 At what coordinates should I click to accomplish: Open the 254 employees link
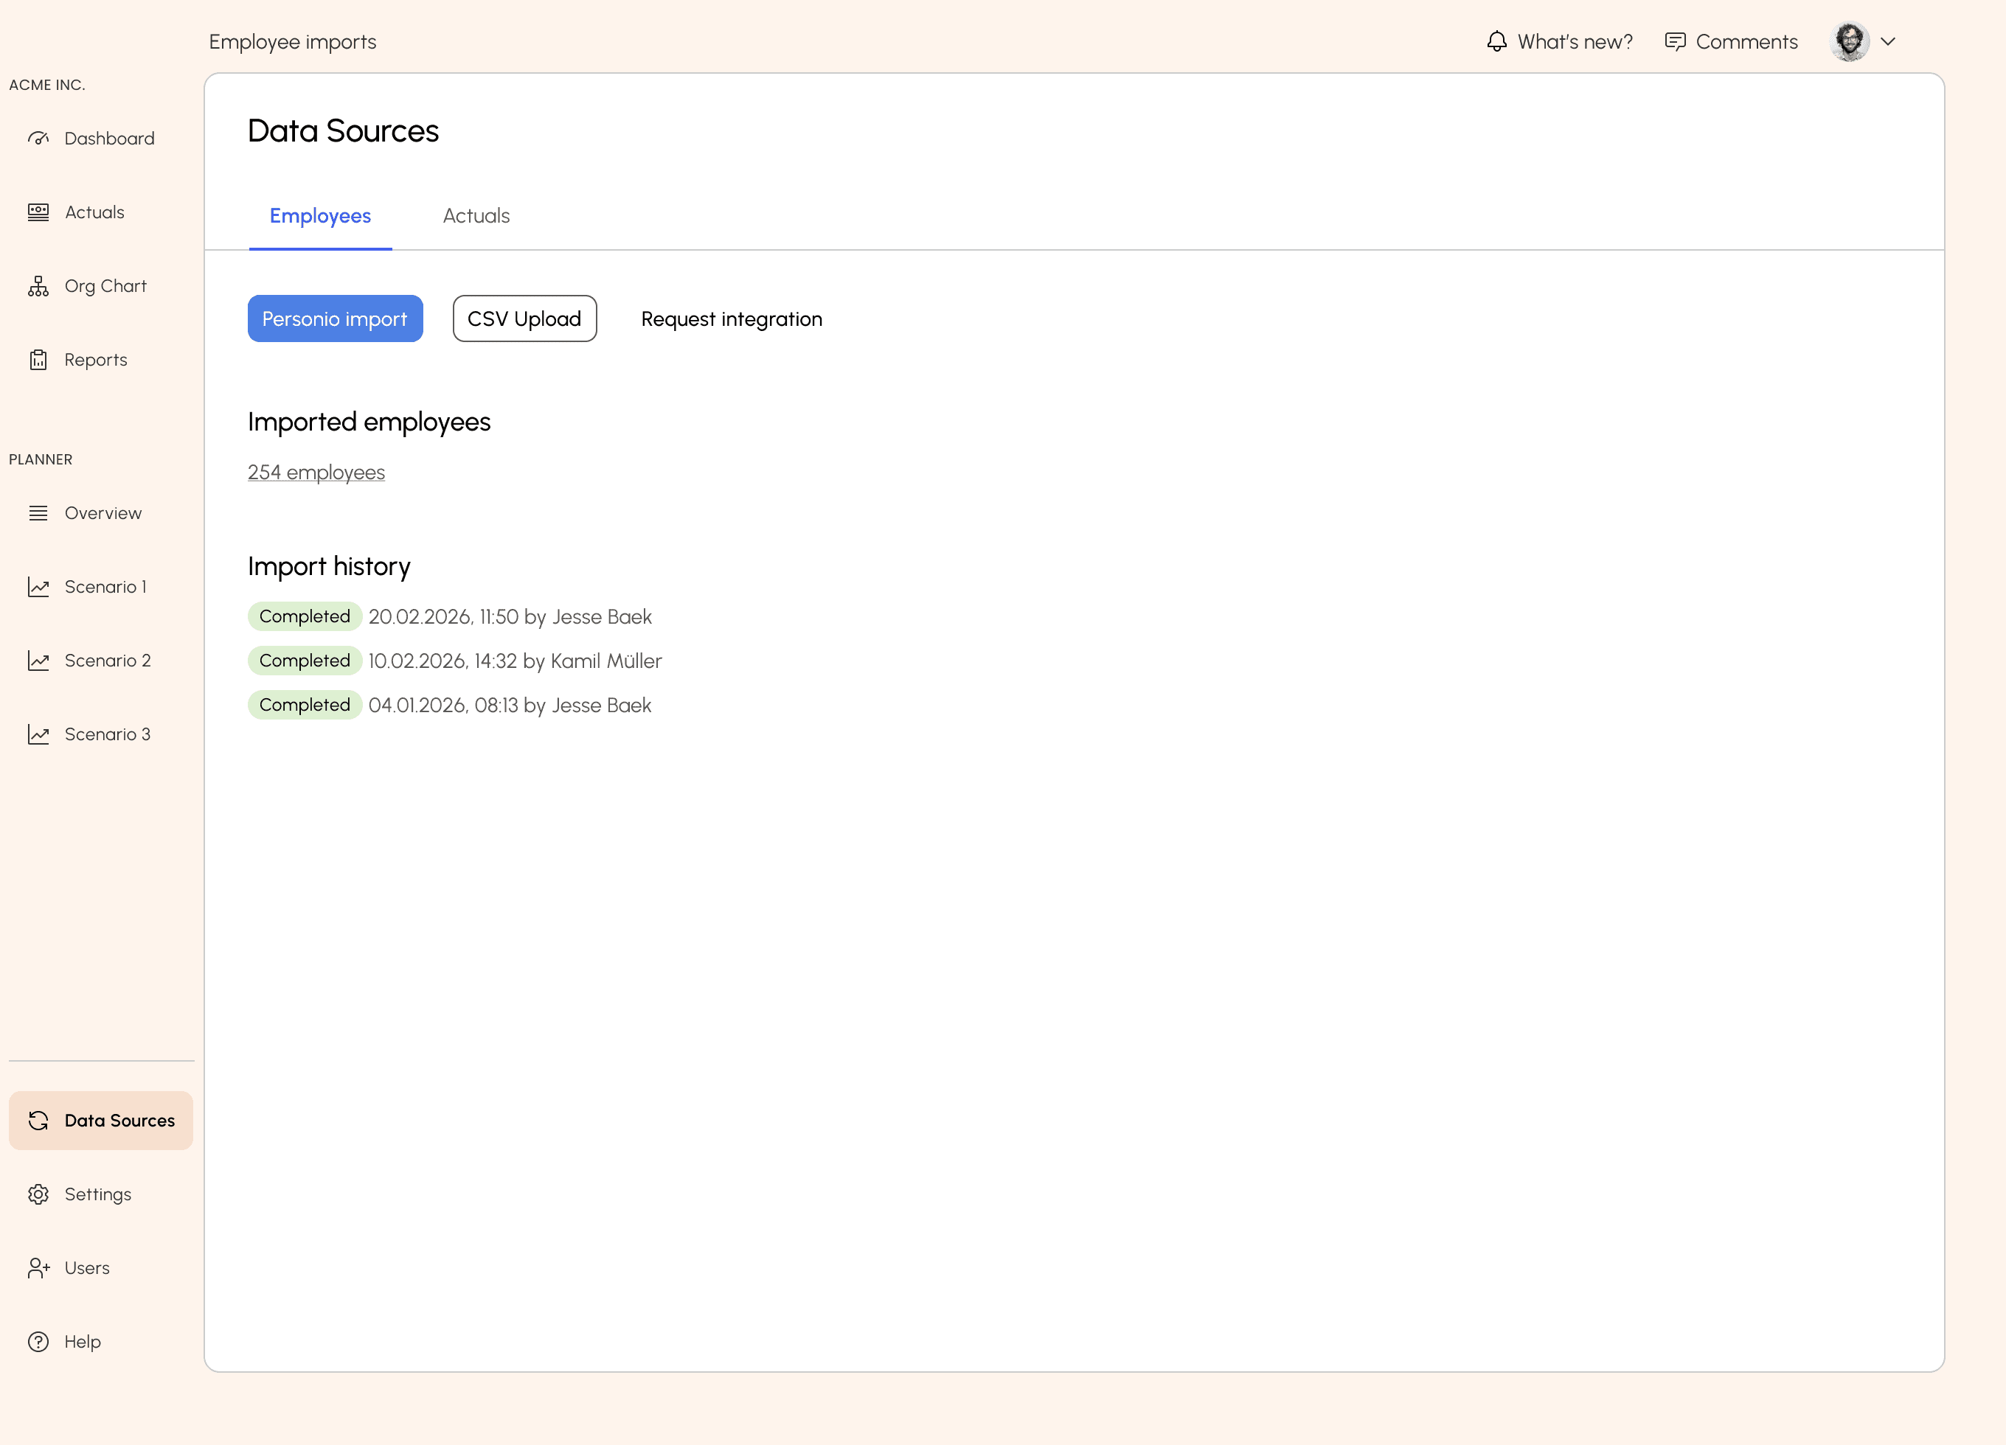point(316,473)
